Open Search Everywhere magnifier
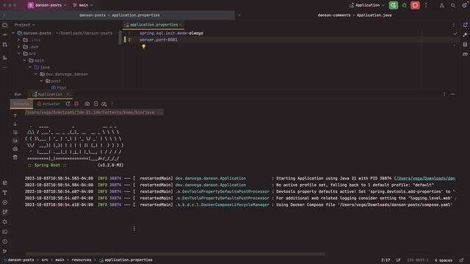The image size is (470, 264). click(x=453, y=5)
